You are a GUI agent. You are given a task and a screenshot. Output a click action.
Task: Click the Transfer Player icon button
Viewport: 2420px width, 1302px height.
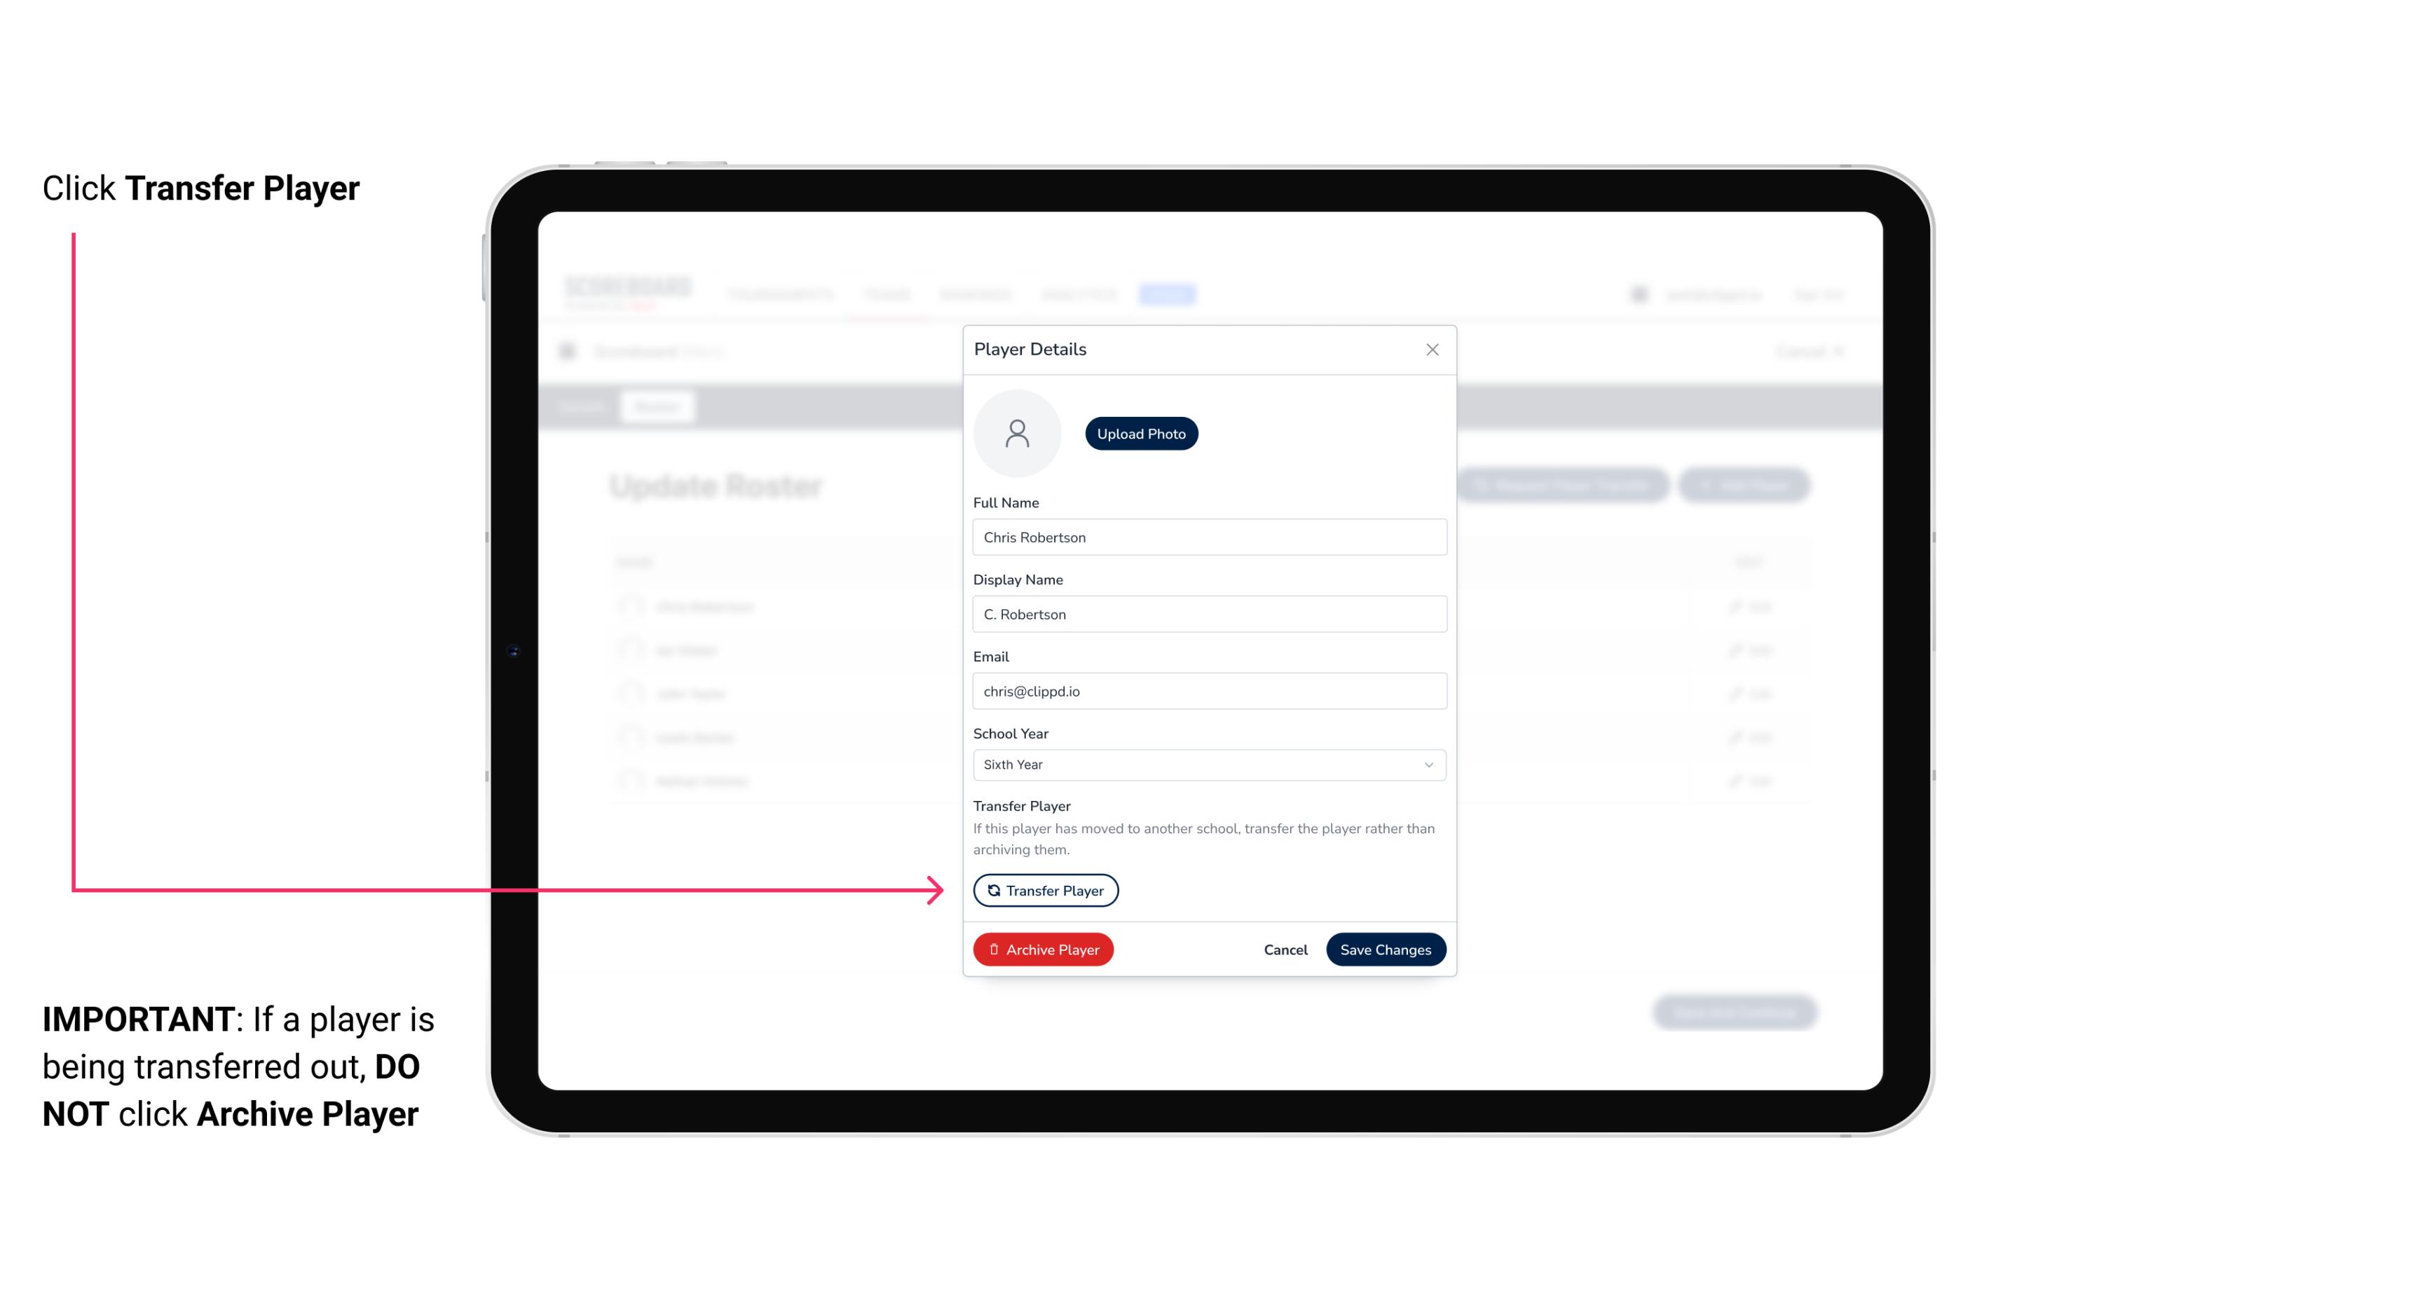point(1044,890)
